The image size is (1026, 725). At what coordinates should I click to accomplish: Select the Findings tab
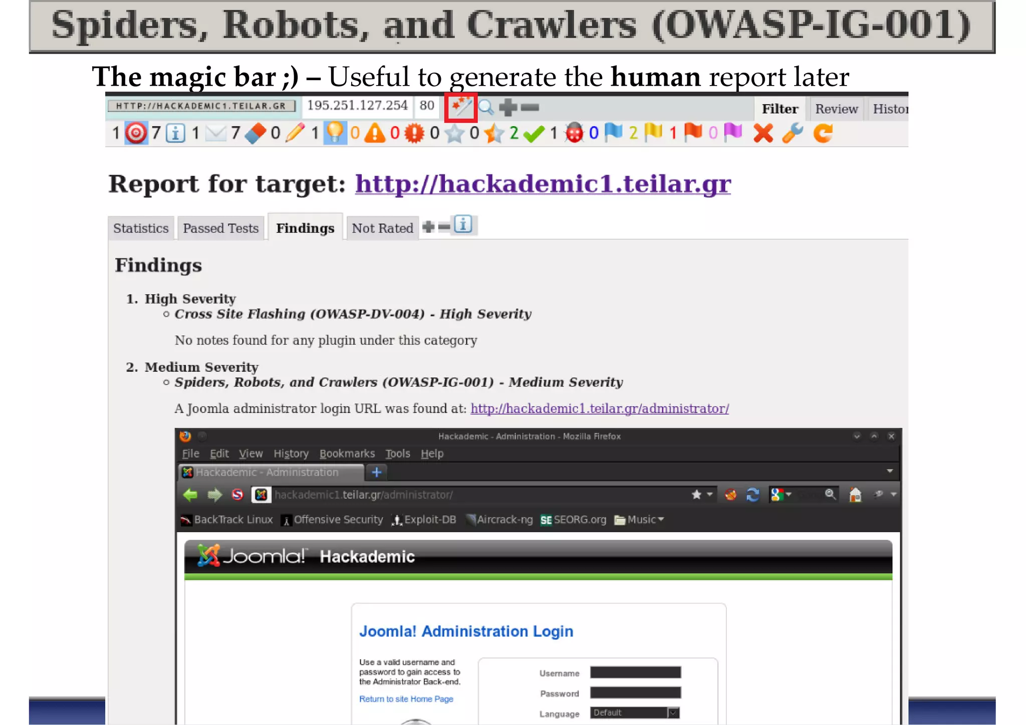click(305, 228)
